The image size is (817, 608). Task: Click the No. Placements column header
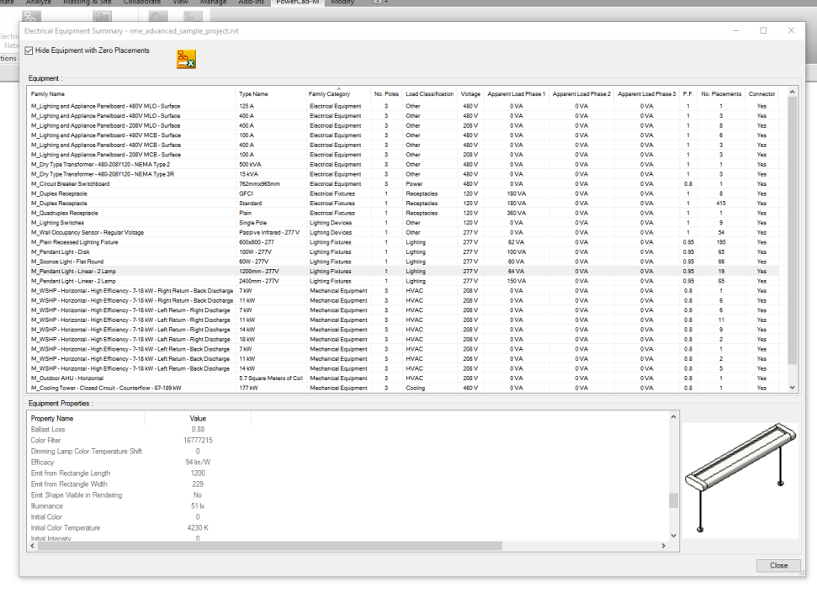pyautogui.click(x=720, y=93)
